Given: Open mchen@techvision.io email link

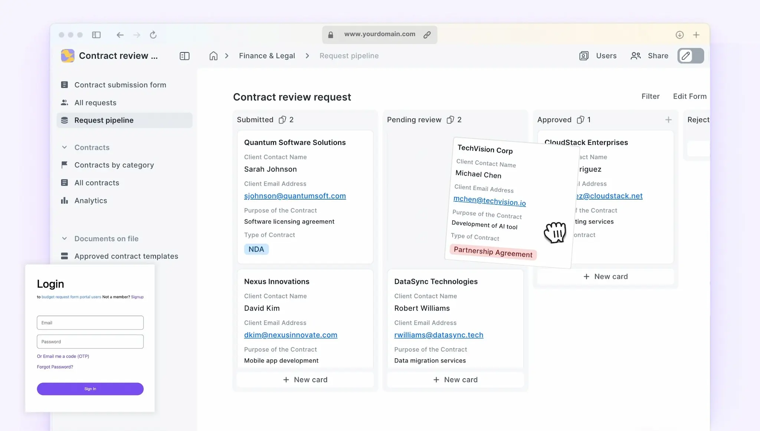Looking at the screenshot, I should 489,200.
